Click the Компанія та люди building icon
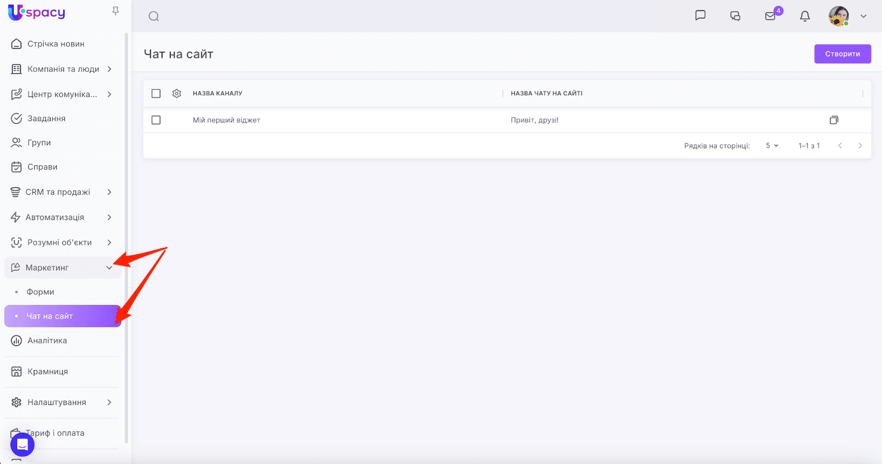The image size is (882, 464). 17,69
